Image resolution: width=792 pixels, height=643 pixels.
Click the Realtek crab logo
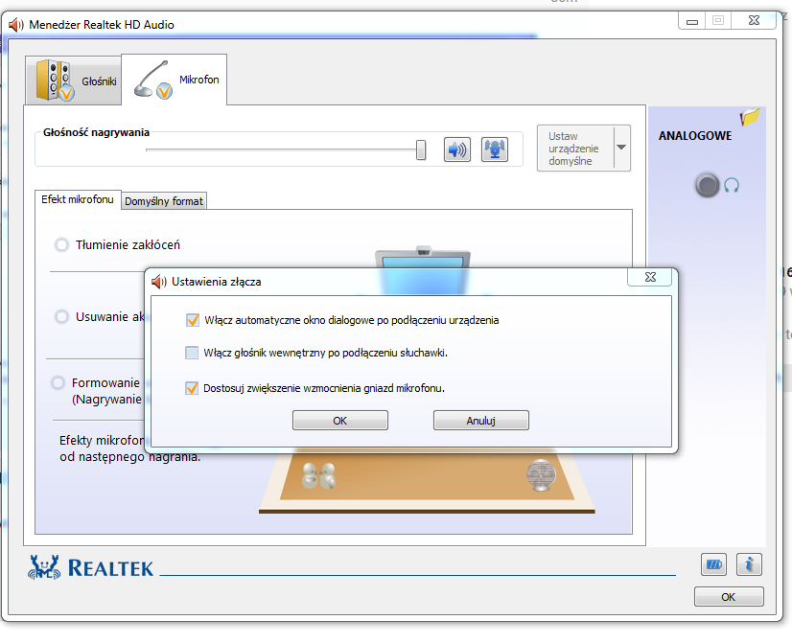pos(44,567)
